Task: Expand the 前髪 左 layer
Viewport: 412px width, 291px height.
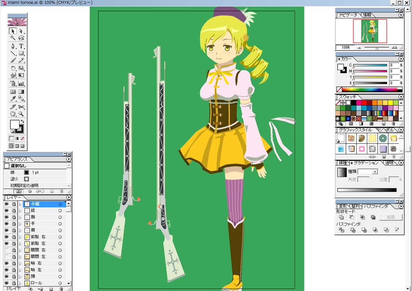Action: (x=20, y=243)
